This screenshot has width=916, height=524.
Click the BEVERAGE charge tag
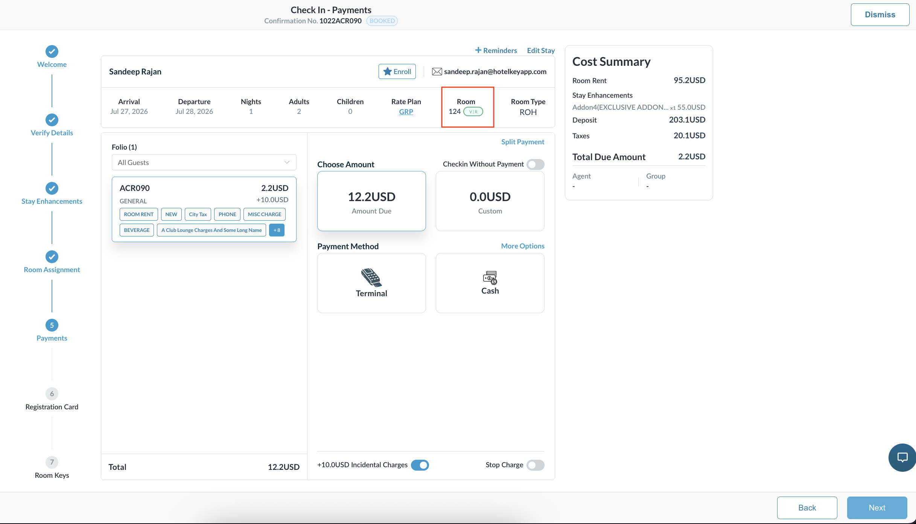click(137, 230)
